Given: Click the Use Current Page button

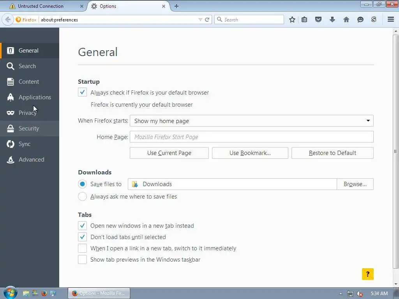Looking at the screenshot, I should coord(169,153).
